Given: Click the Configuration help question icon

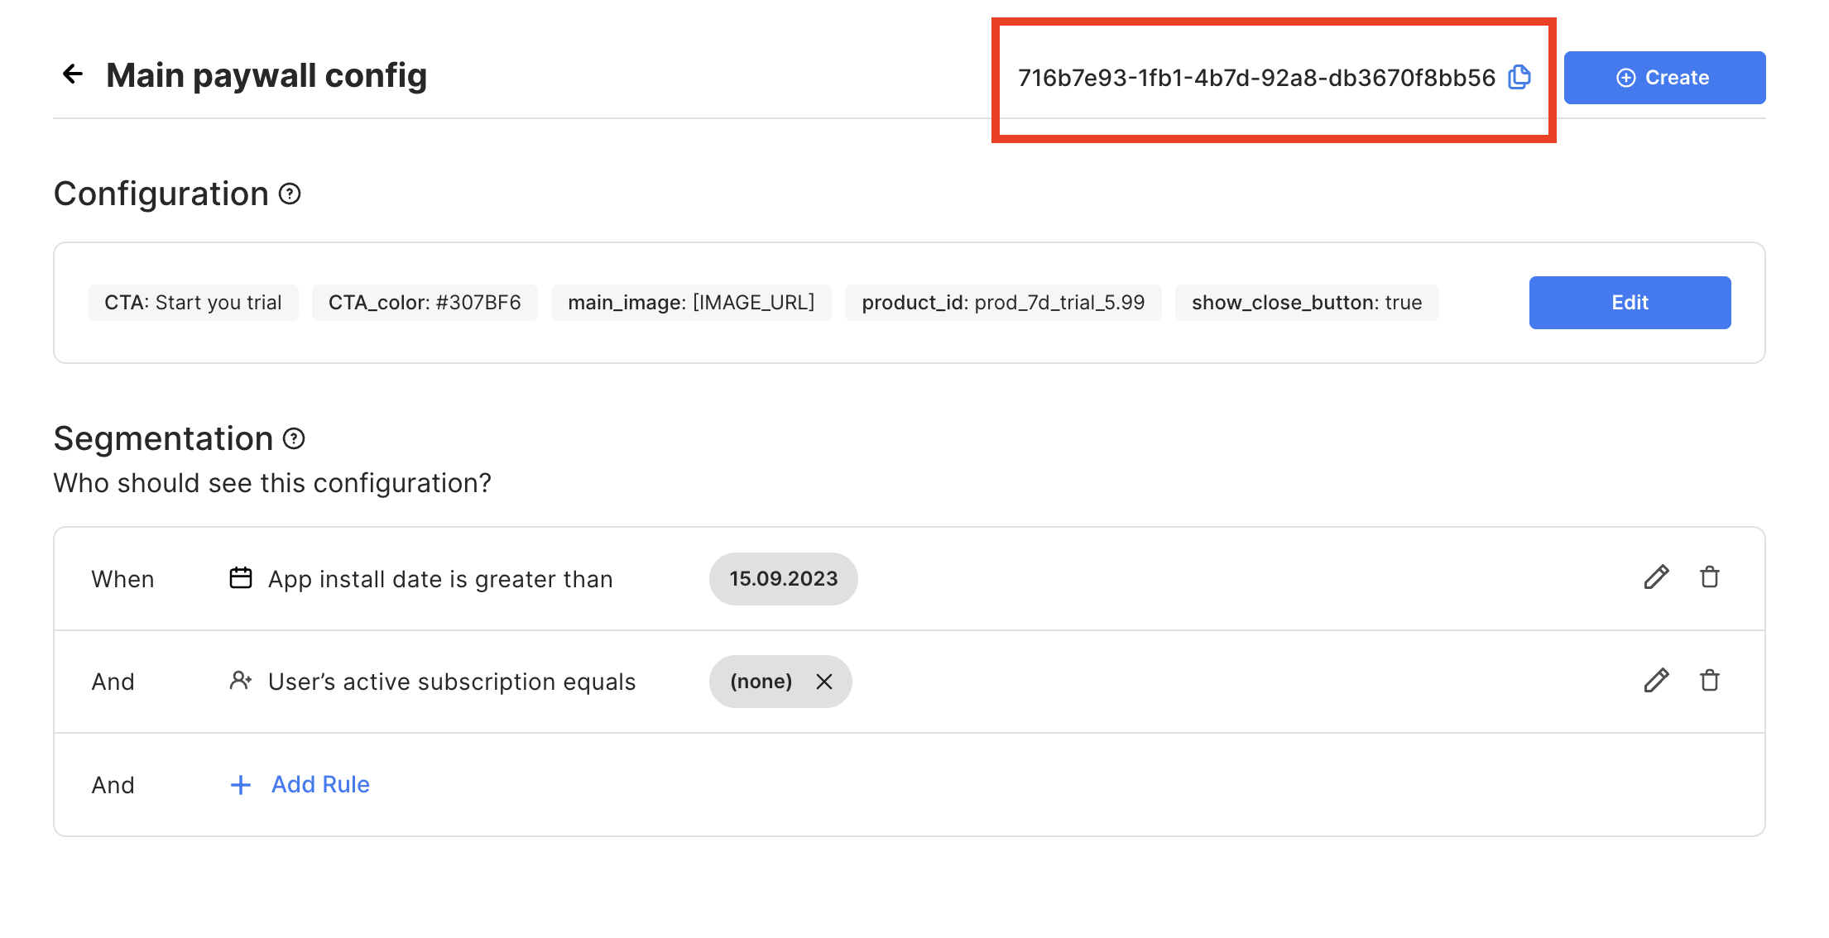Looking at the screenshot, I should tap(290, 194).
